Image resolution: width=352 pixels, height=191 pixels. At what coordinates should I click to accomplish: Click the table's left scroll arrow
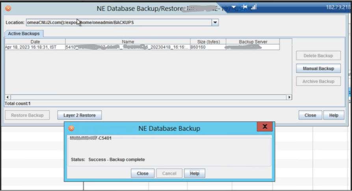pos(7,97)
